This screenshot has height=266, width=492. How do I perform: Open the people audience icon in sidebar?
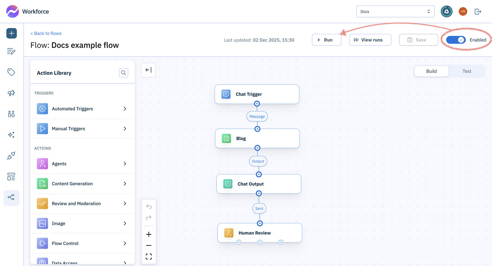(x=11, y=114)
